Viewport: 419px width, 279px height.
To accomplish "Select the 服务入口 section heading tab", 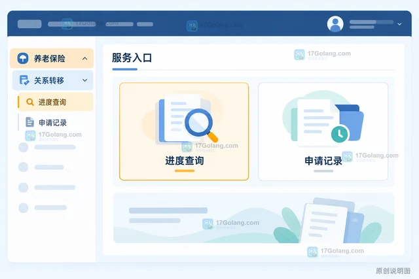I will tap(132, 58).
